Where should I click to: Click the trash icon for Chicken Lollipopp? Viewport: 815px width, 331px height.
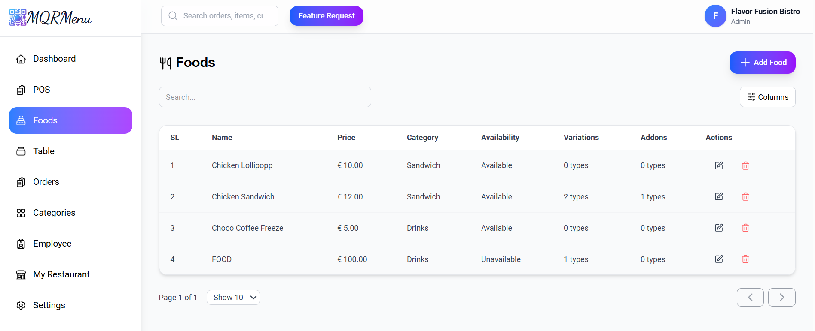click(745, 165)
